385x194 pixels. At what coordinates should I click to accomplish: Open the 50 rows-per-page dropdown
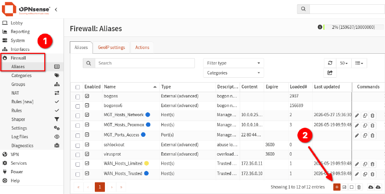tap(344, 63)
